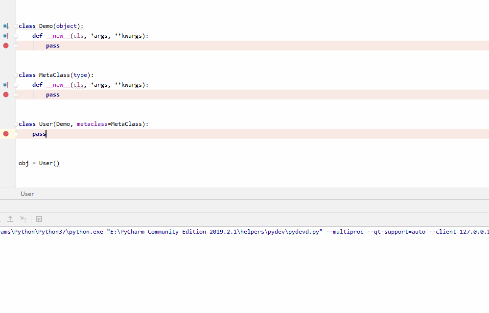Collapse the class Demo fold marker
Screen dimensions: 489x313
click(x=16, y=26)
